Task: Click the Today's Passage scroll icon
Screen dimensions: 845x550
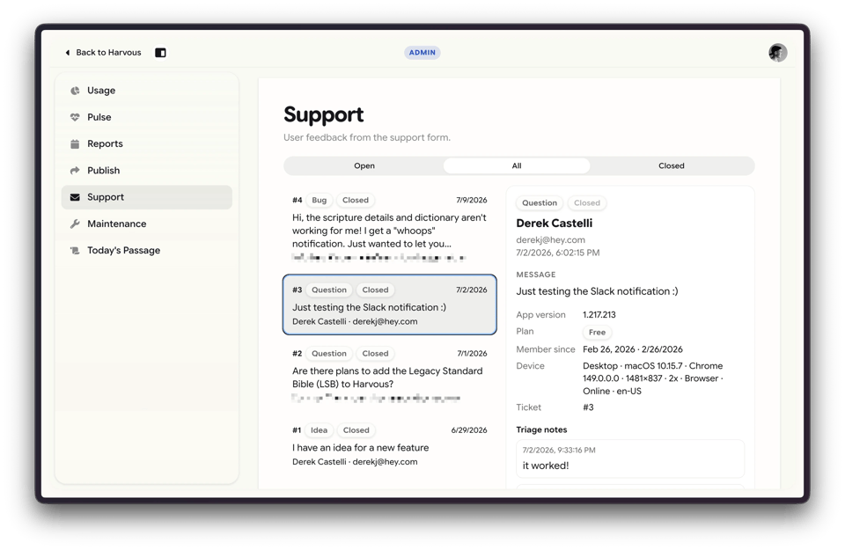Action: (75, 251)
